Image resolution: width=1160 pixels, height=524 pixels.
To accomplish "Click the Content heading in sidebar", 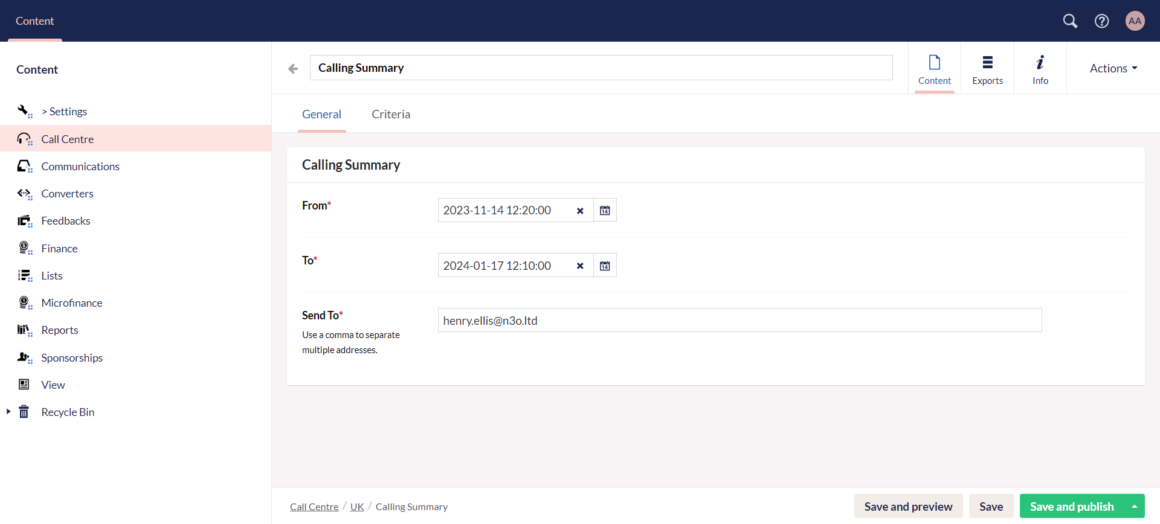I will point(37,69).
